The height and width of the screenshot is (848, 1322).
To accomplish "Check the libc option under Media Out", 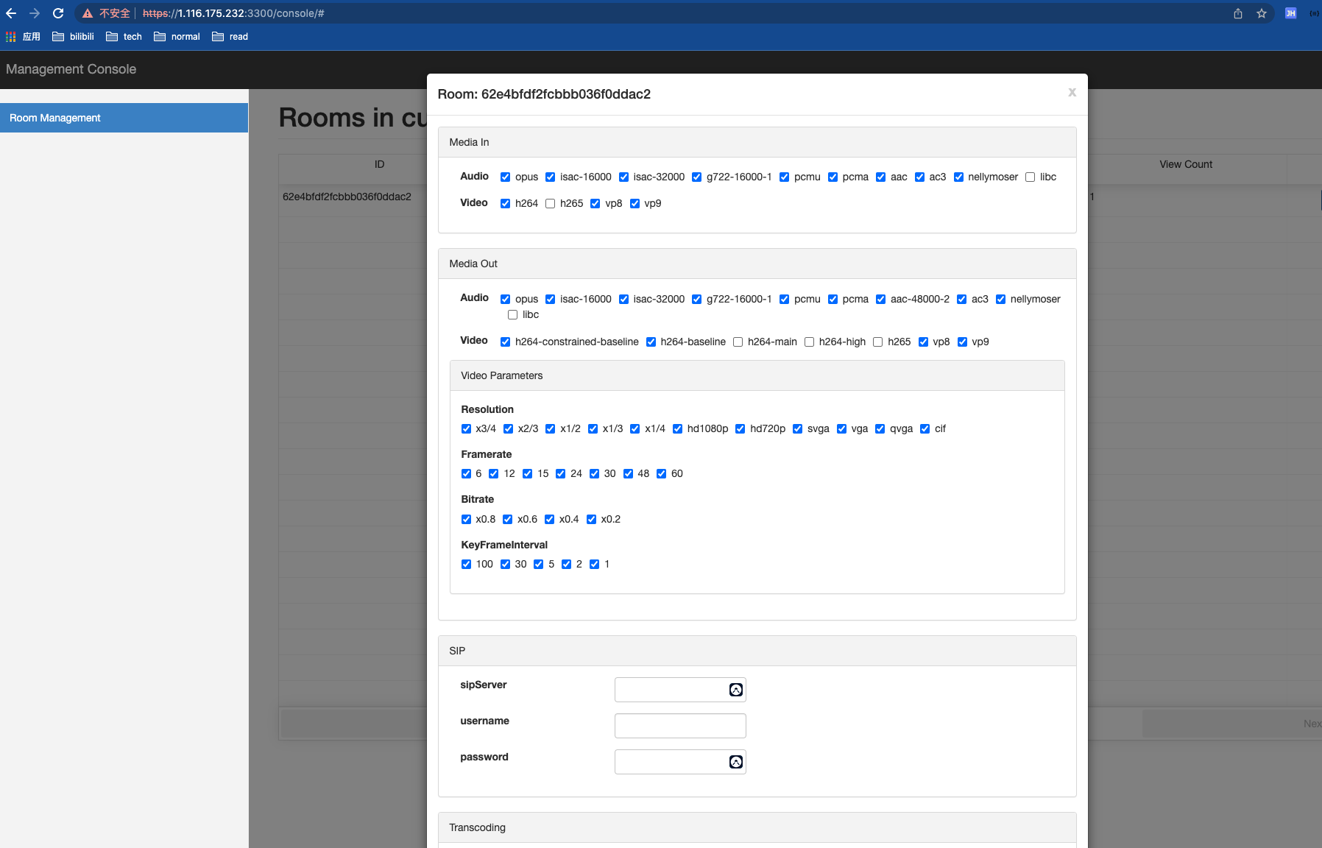I will (513, 315).
